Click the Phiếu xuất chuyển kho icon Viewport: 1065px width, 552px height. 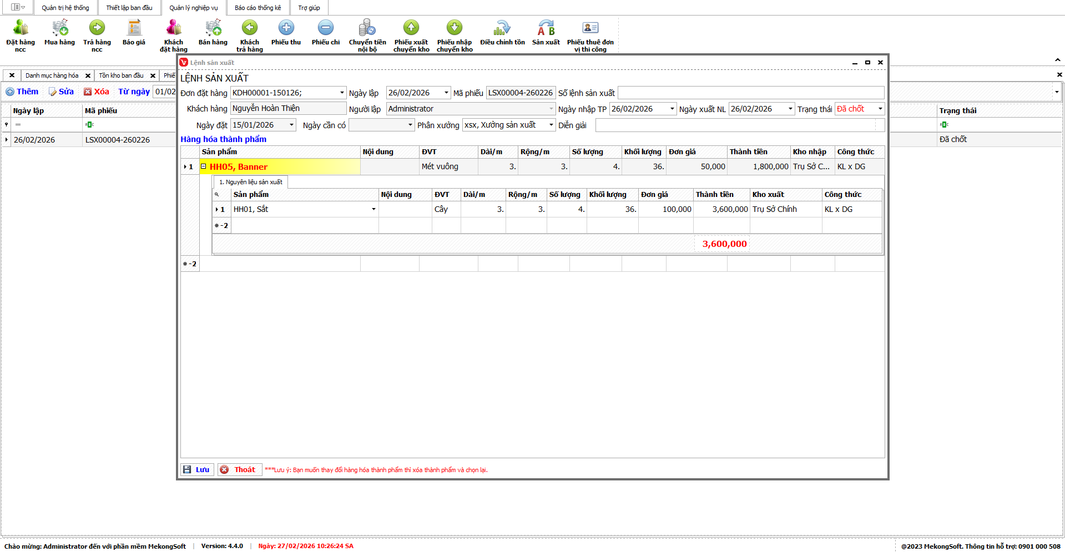pyautogui.click(x=411, y=29)
